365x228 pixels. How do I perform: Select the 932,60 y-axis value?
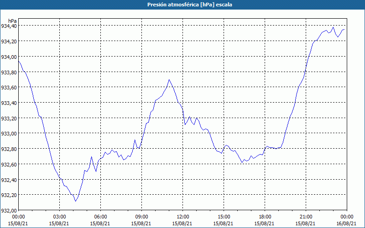9,164
